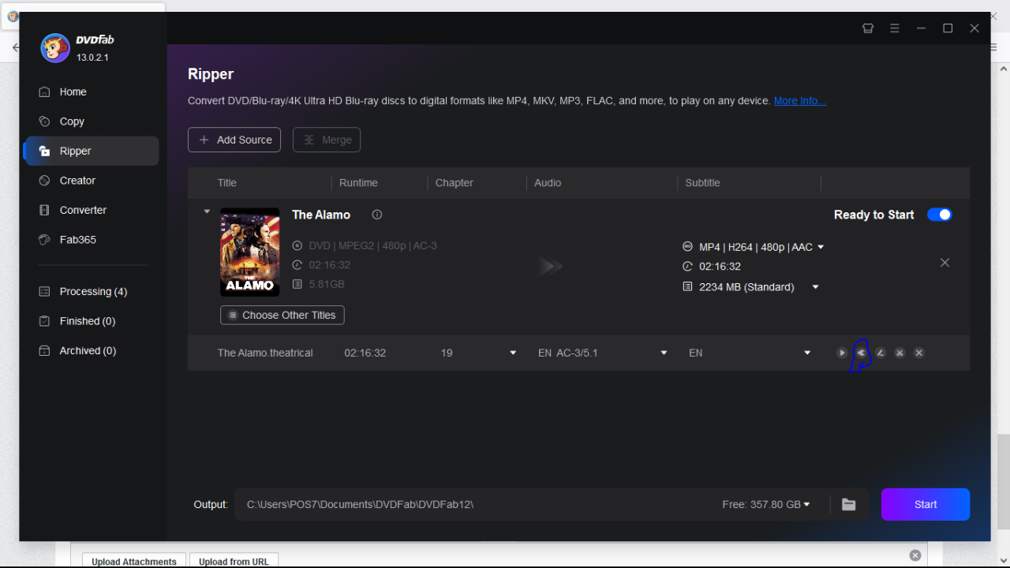Click the Runtime column header

point(358,182)
